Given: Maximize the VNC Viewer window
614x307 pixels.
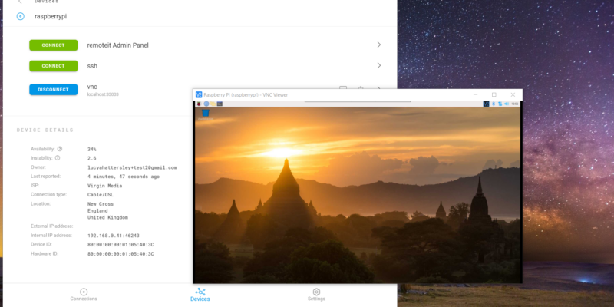Looking at the screenshot, I should click(494, 94).
